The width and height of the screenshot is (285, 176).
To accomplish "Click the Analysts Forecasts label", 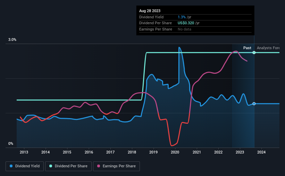I will pos(268,48).
